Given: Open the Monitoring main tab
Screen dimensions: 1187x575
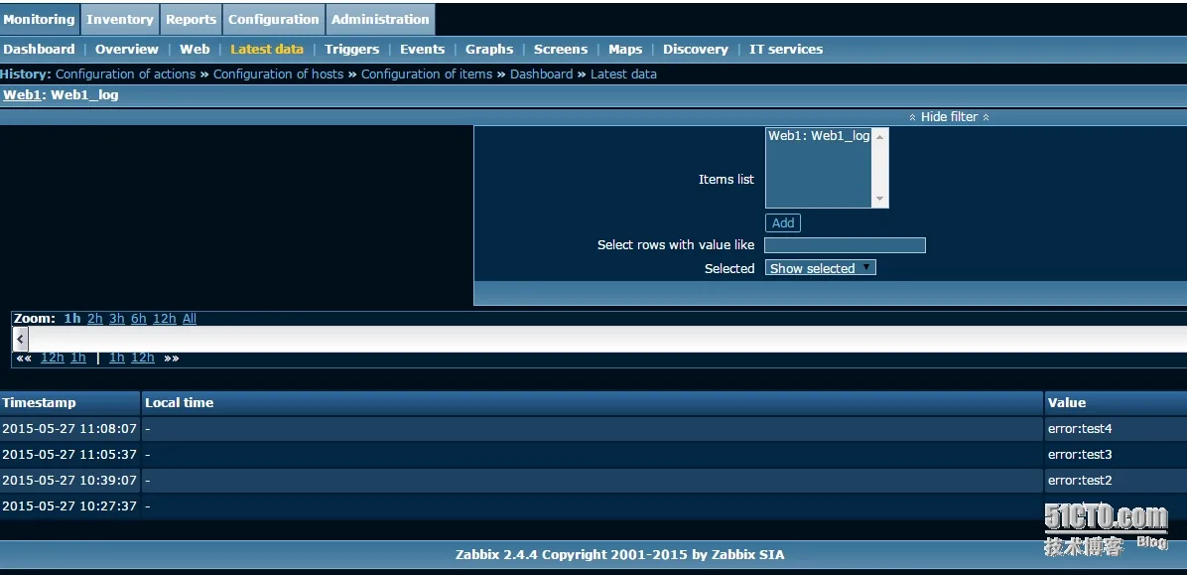Looking at the screenshot, I should click(x=40, y=20).
